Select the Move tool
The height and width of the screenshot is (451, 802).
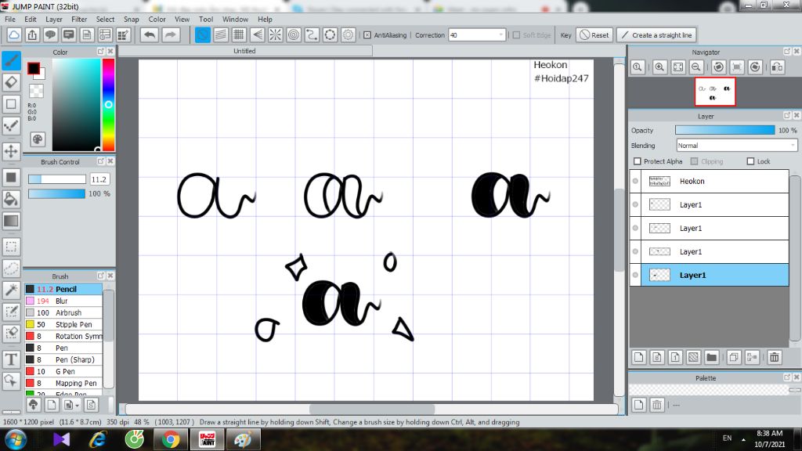[11, 151]
